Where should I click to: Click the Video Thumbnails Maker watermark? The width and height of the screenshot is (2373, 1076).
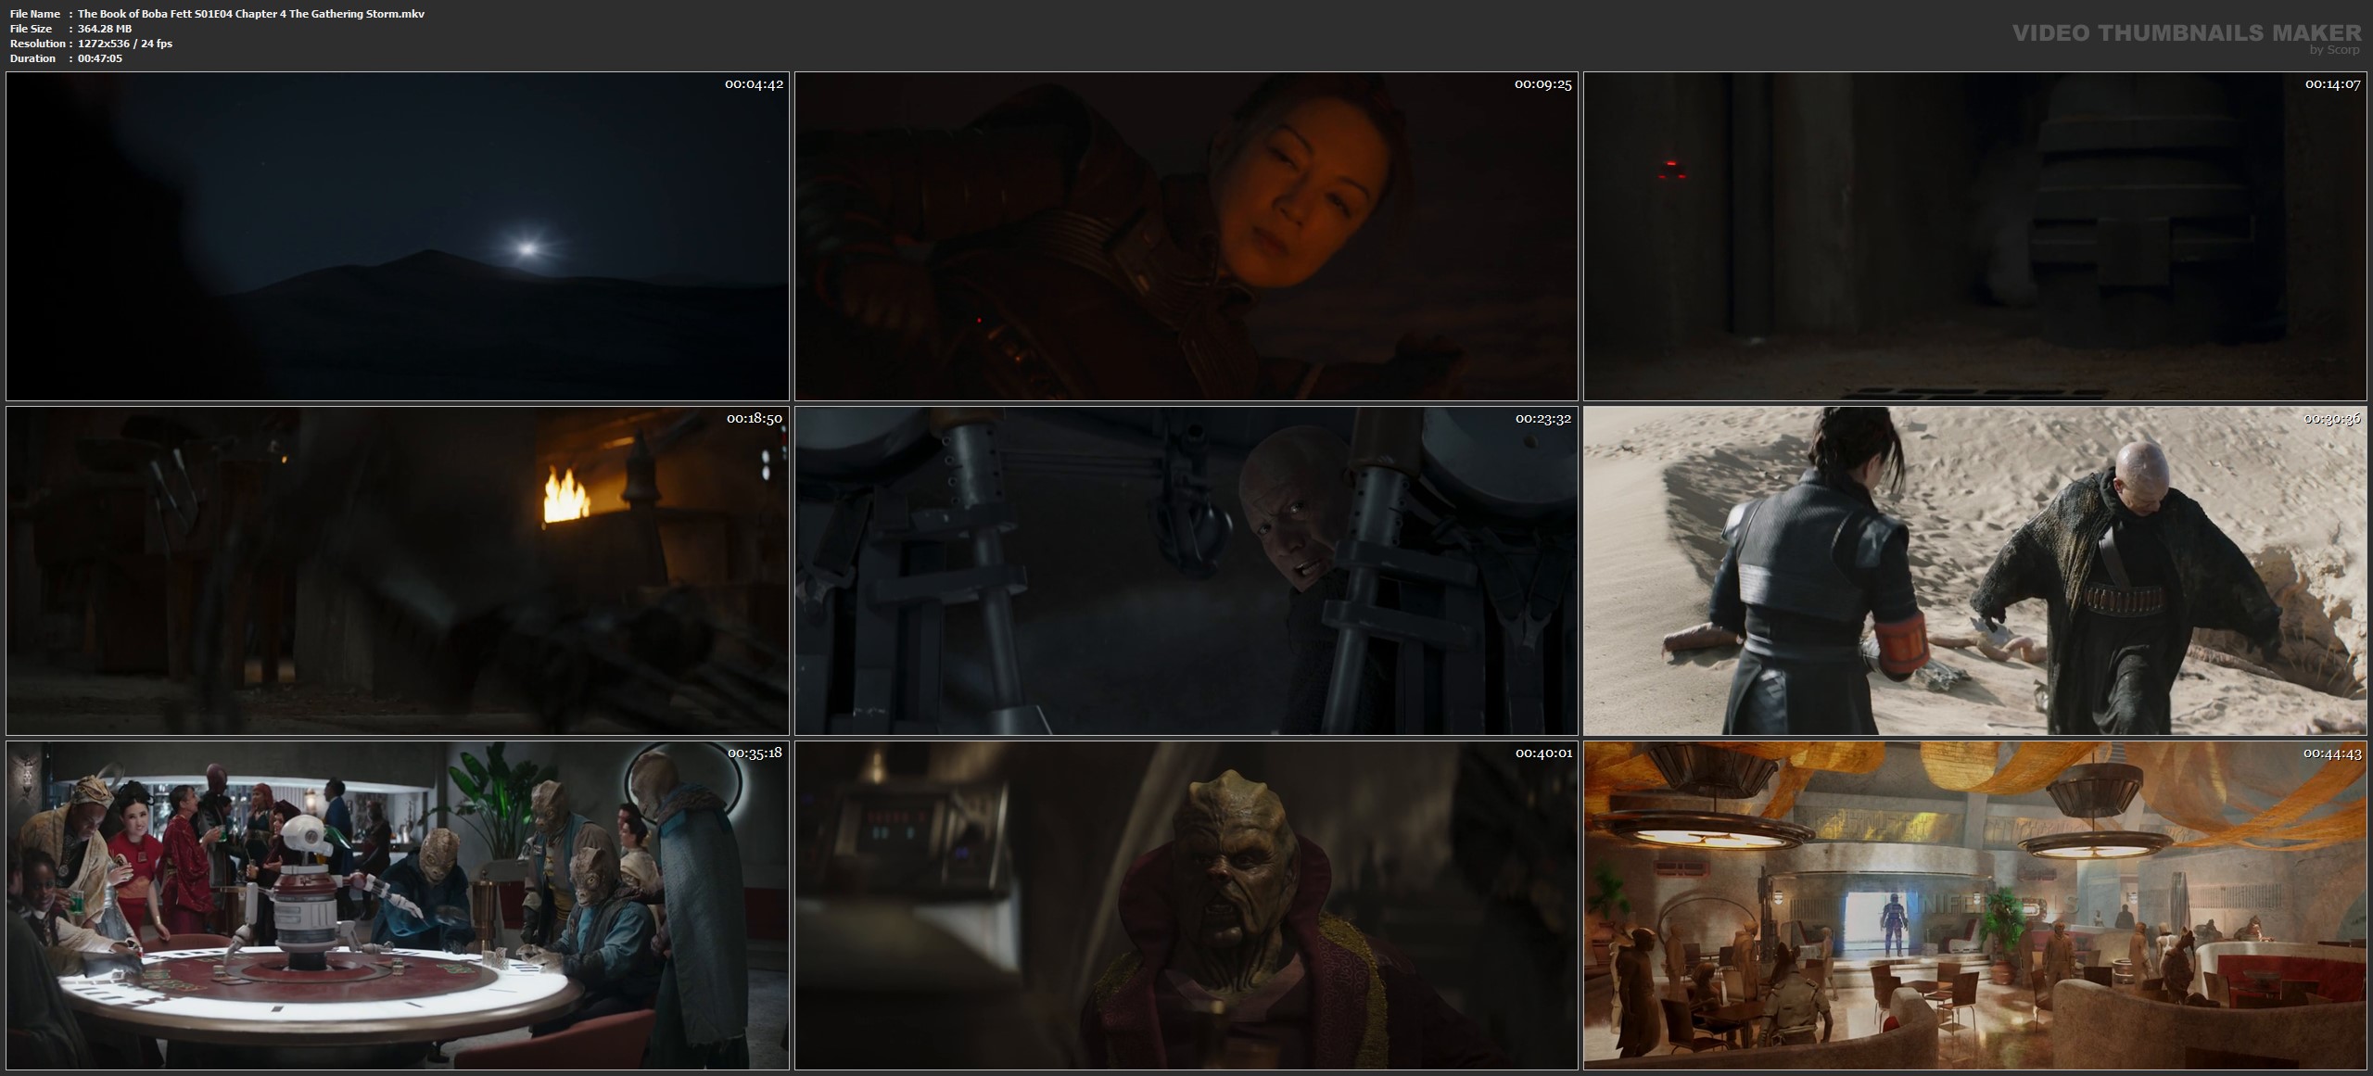click(2187, 35)
